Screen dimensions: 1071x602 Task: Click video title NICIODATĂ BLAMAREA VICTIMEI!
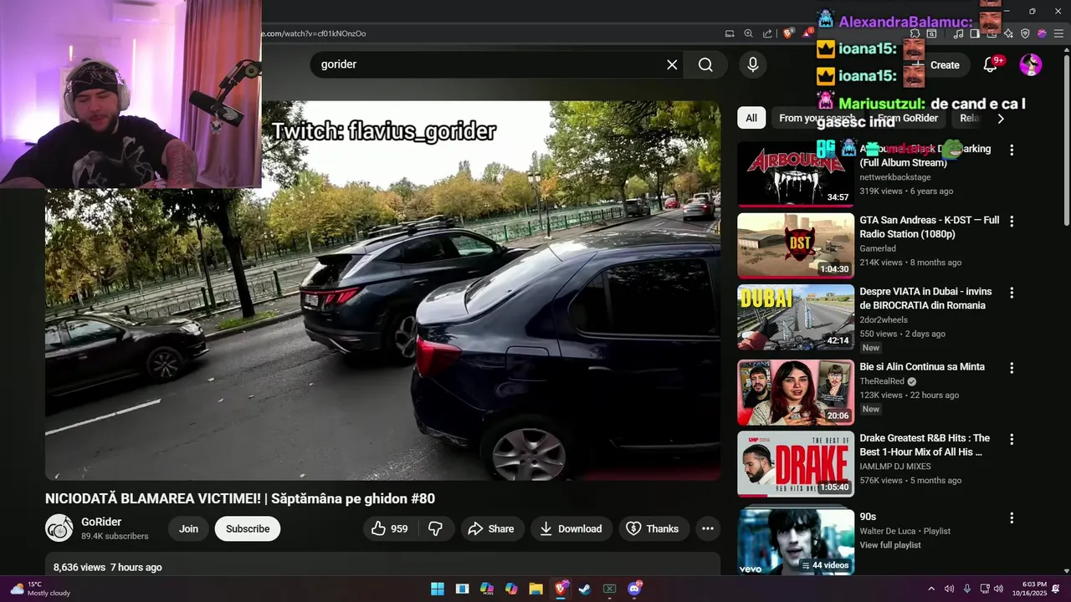(240, 498)
